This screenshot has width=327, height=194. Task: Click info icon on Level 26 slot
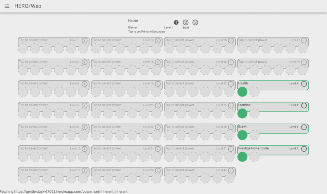pyautogui.click(x=158, y=171)
